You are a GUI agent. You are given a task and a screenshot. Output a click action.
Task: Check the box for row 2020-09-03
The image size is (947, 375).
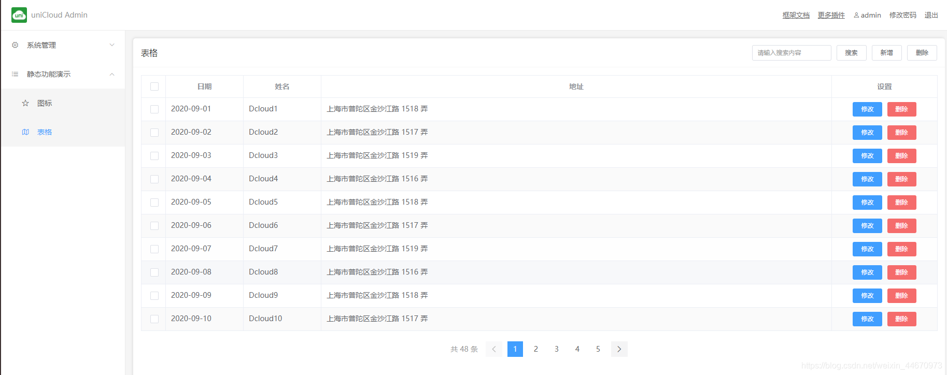pos(154,156)
